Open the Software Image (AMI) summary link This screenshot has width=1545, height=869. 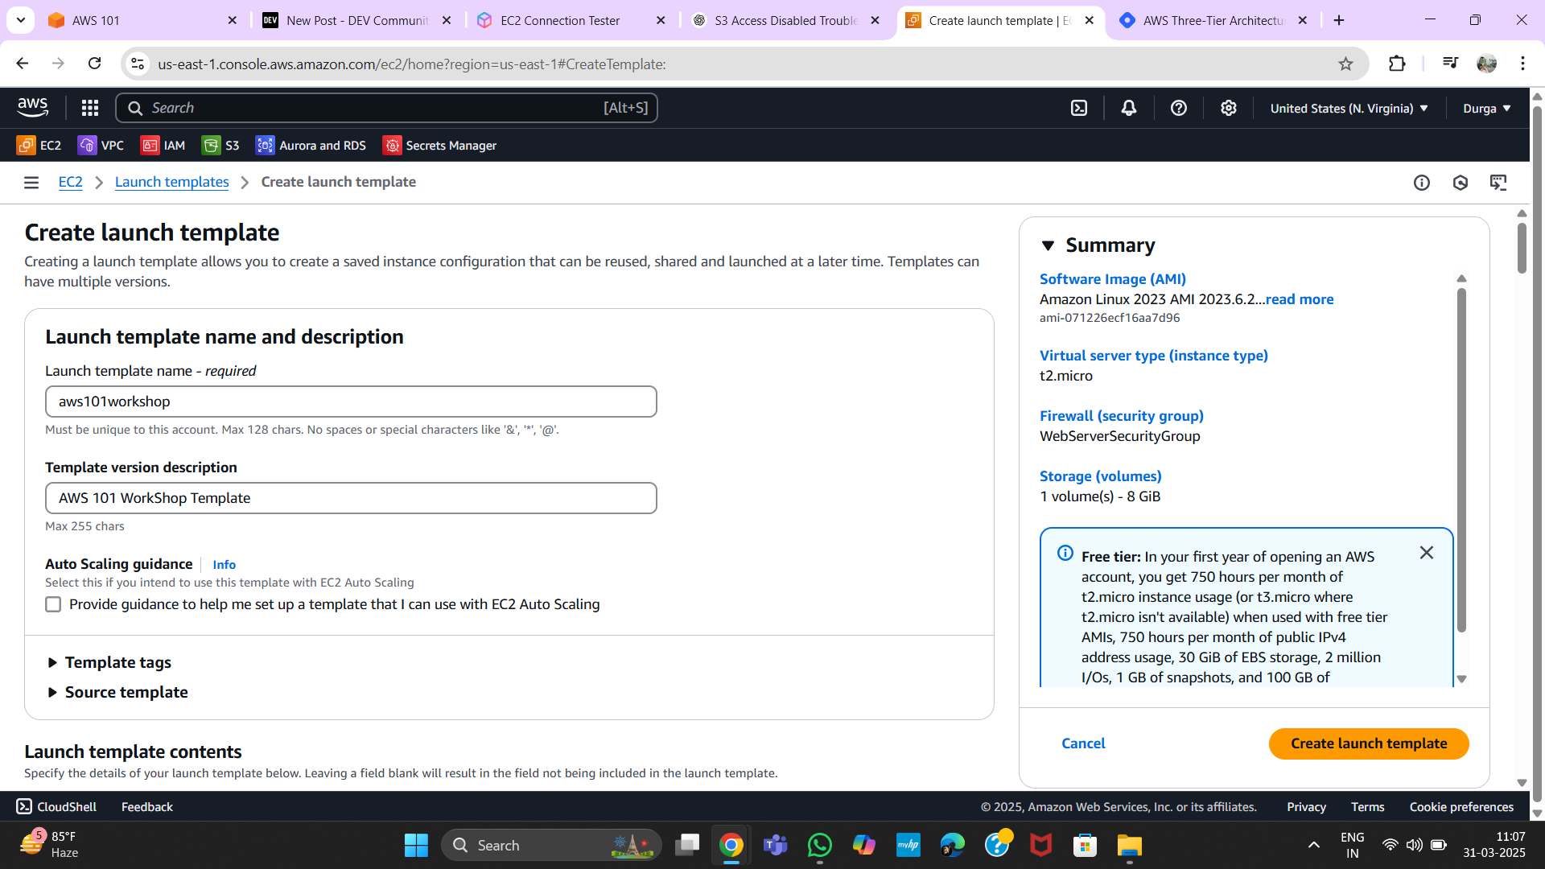click(1113, 279)
